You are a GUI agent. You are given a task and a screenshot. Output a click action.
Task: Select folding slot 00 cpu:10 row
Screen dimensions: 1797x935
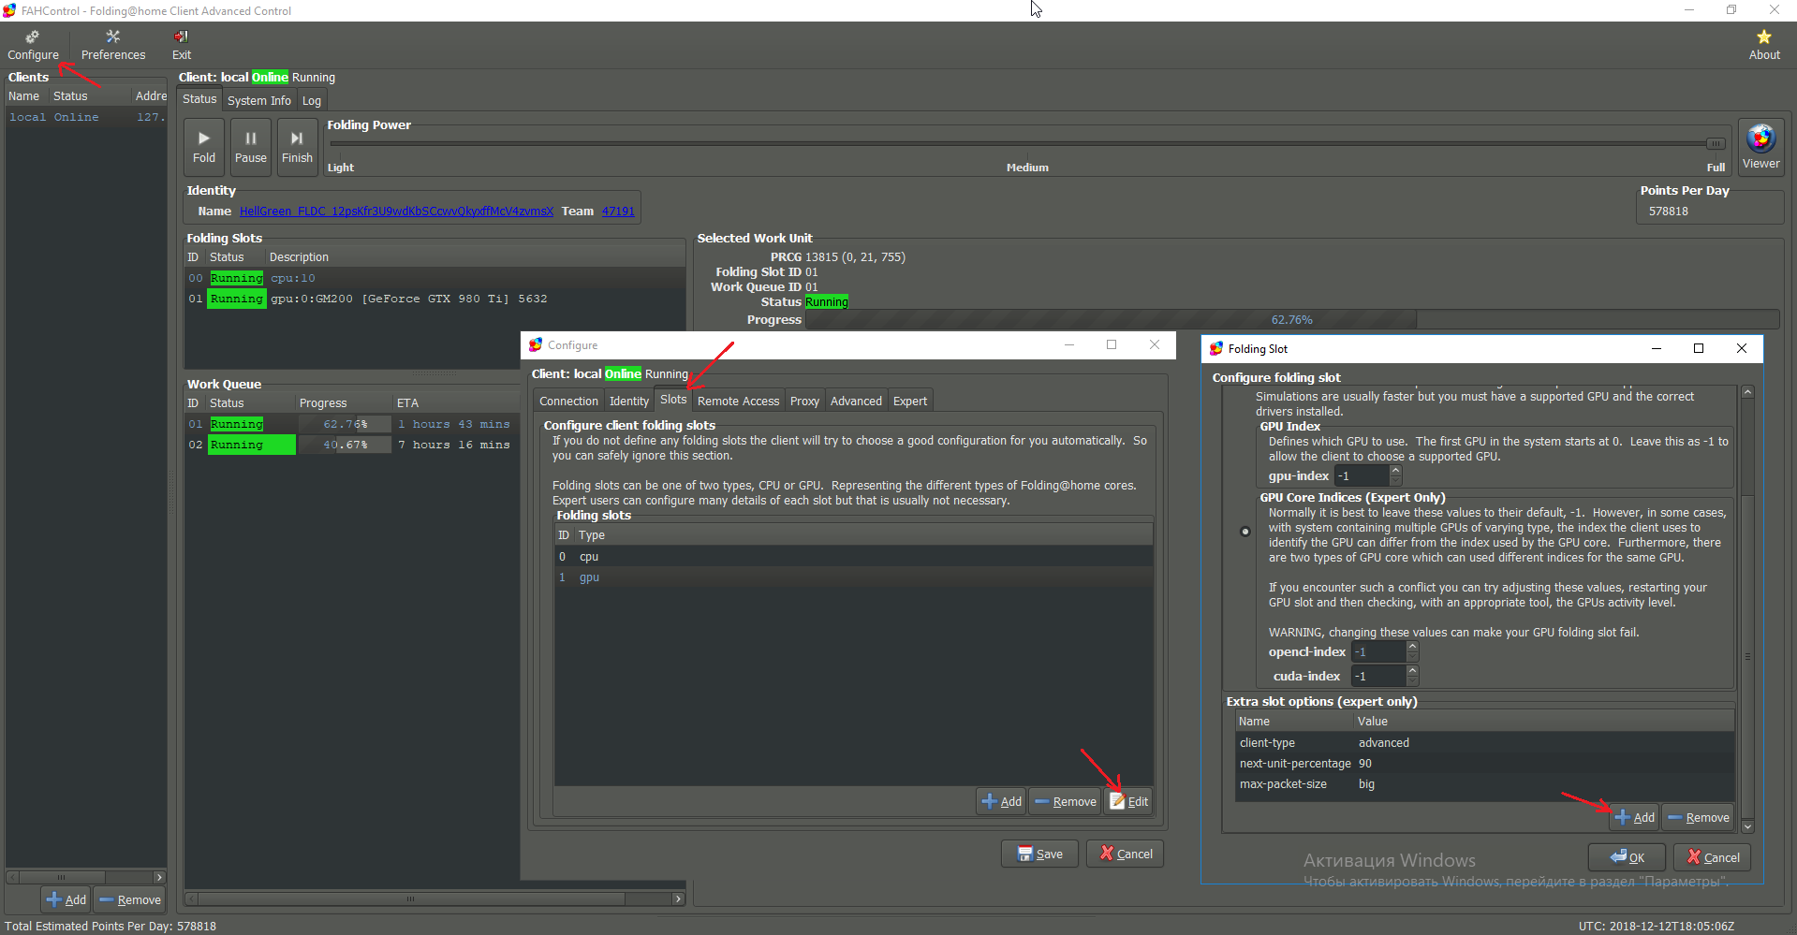click(x=435, y=278)
